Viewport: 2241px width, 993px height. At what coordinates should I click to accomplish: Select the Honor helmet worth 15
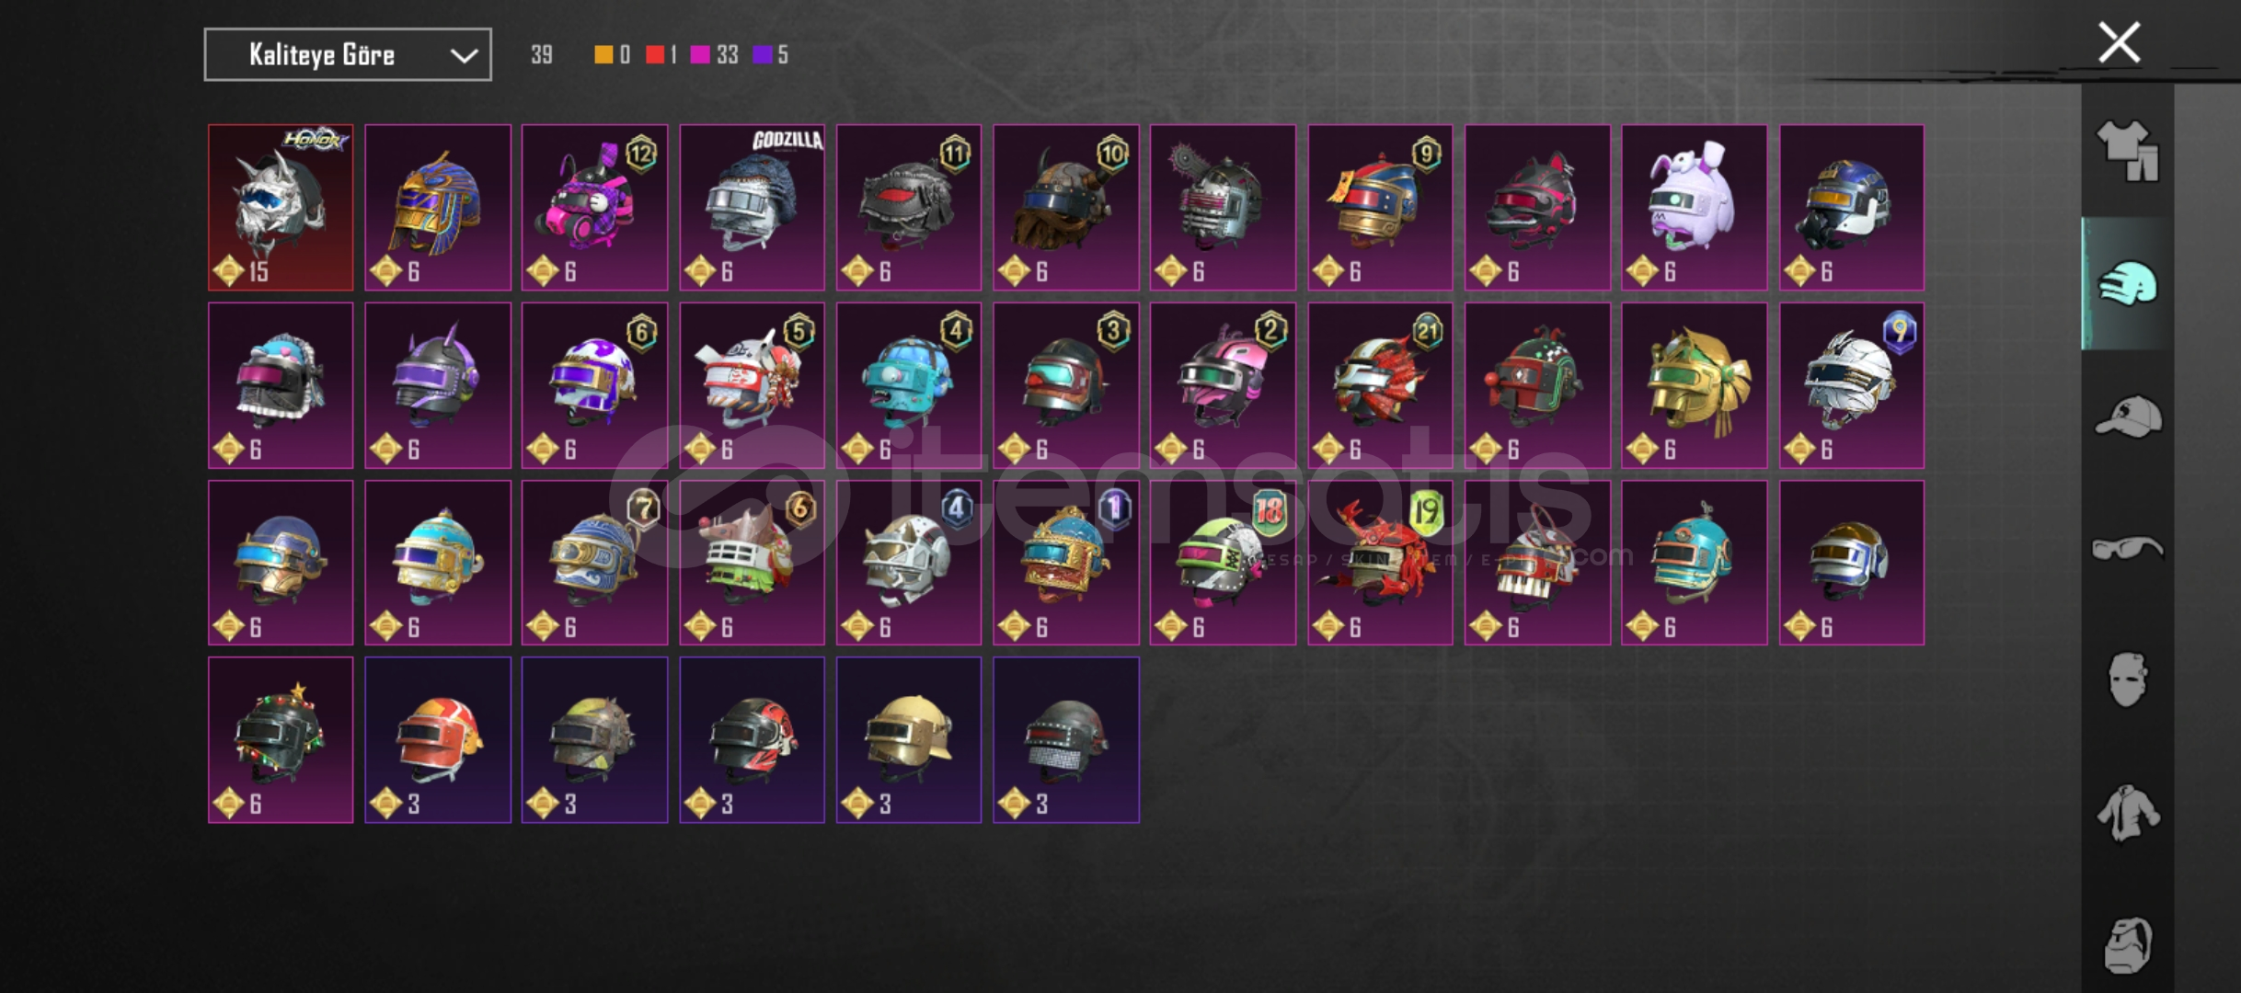pyautogui.click(x=281, y=208)
